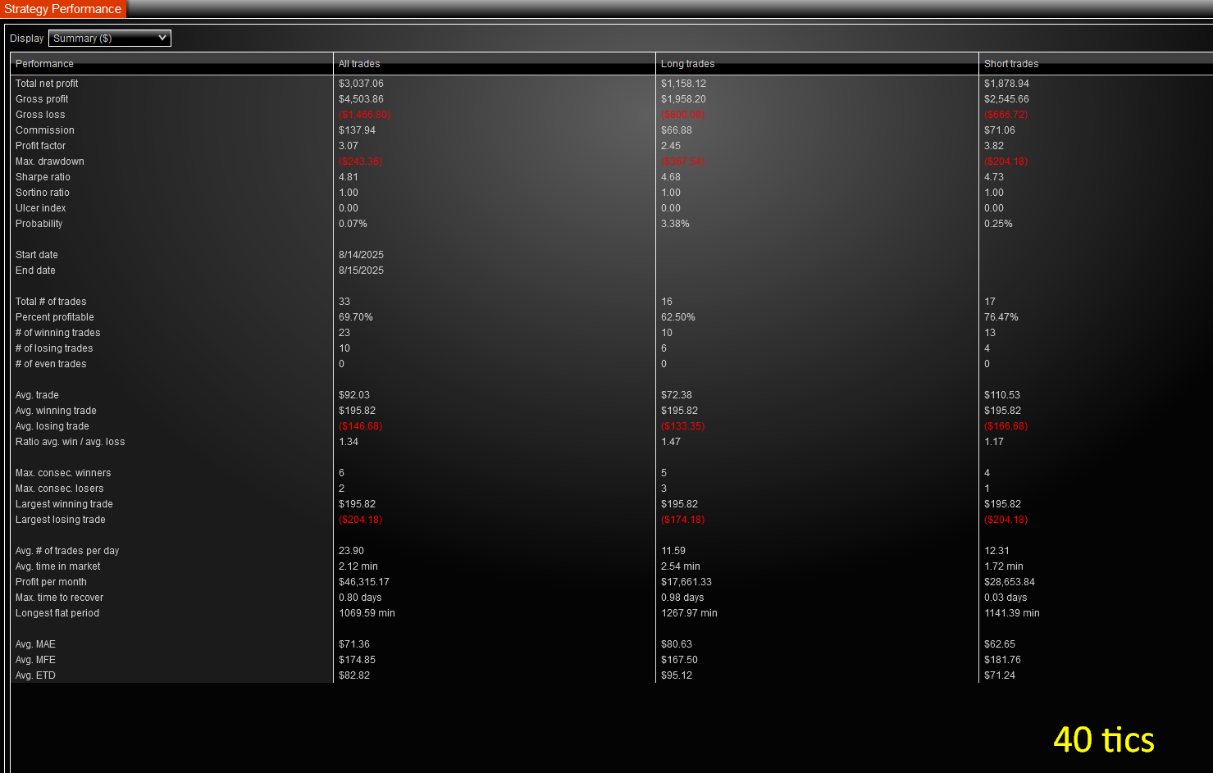Open the Display Summary ($) dropdown
1213x773 pixels.
tap(109, 39)
